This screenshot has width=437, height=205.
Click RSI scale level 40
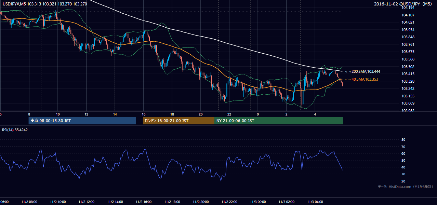click(x=403, y=167)
